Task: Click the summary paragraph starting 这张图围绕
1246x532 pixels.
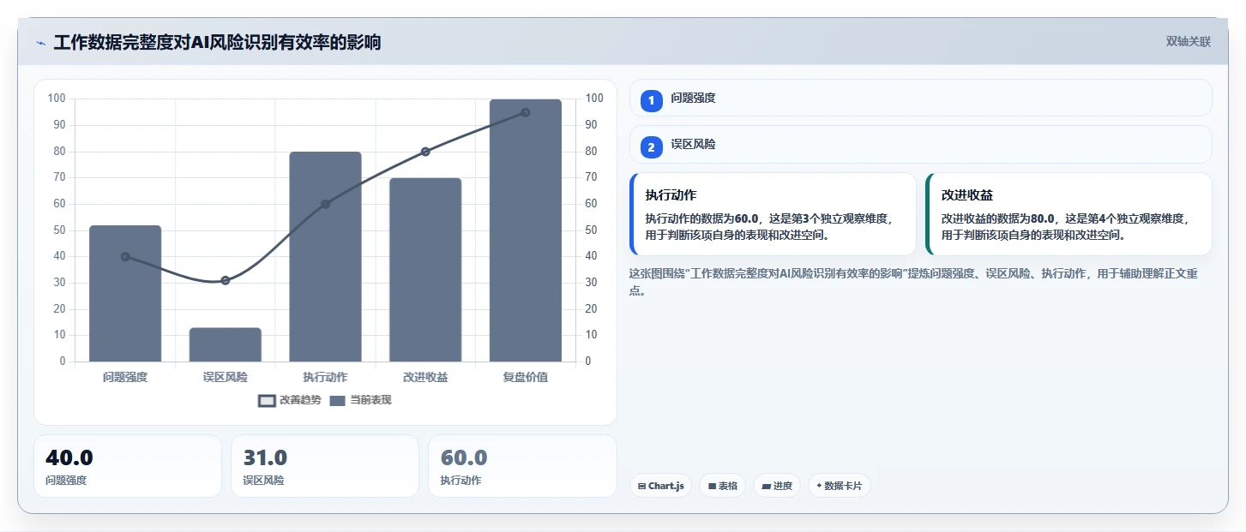Action: [x=913, y=282]
